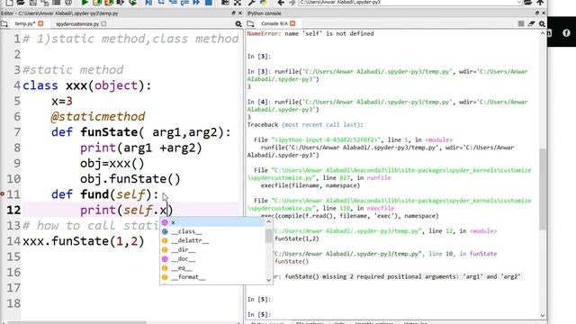Click the Clear console eraser icon

[531, 23]
